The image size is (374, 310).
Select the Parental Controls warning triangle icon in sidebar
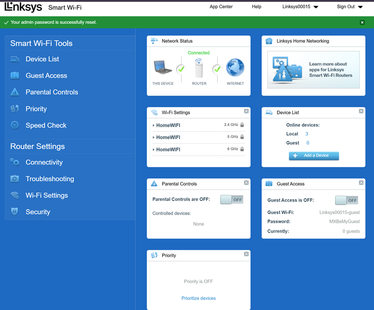point(15,92)
